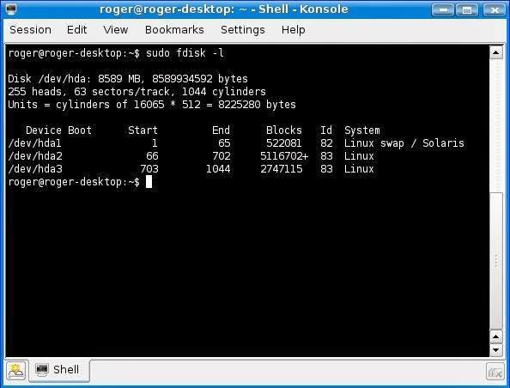Click the terminal icon on the Shell tab

point(42,370)
